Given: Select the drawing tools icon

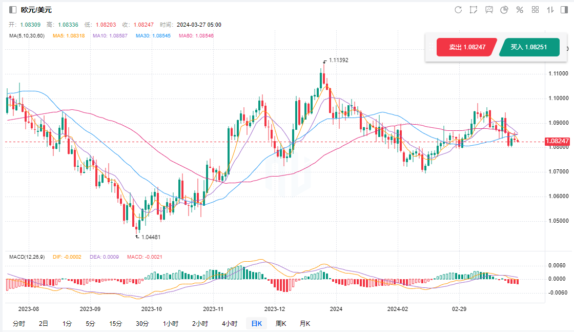Looking at the screenshot, I should coord(474,10).
